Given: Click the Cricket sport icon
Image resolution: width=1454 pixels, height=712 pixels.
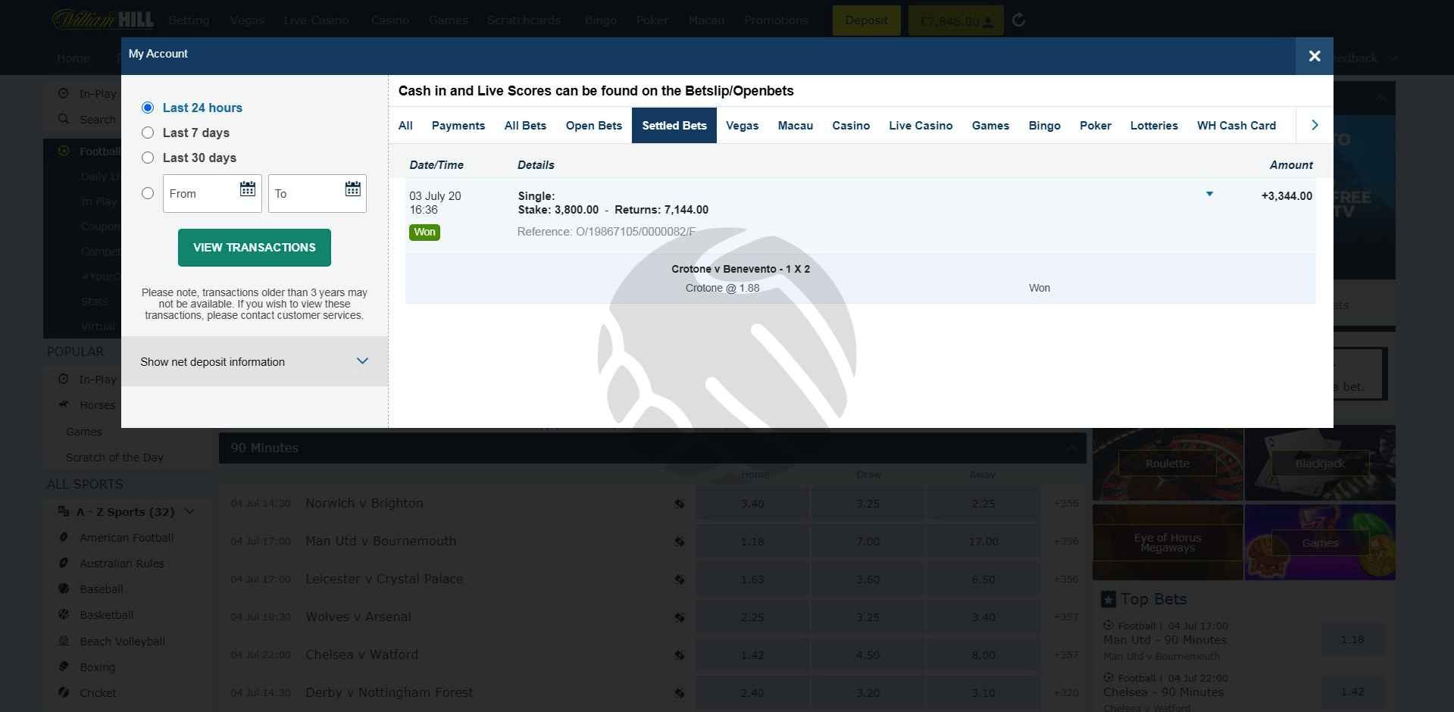Looking at the screenshot, I should click(x=64, y=692).
